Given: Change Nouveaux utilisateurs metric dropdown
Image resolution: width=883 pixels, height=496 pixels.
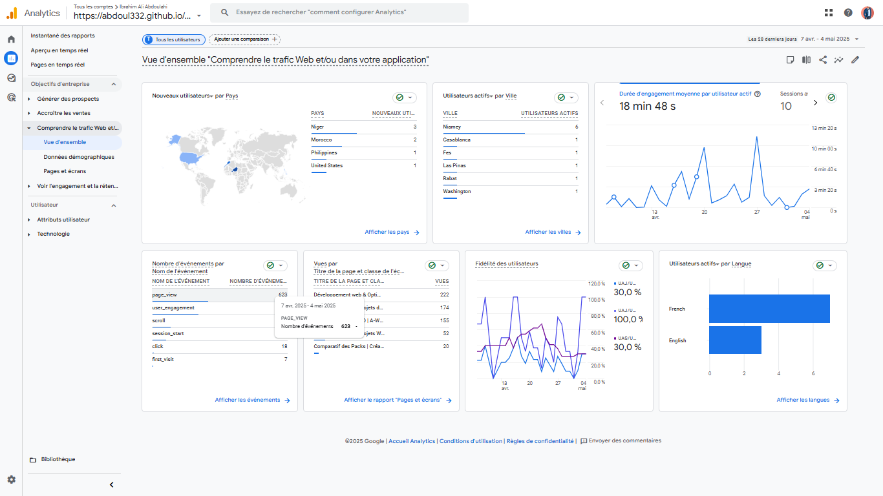Looking at the screenshot, I should point(183,96).
